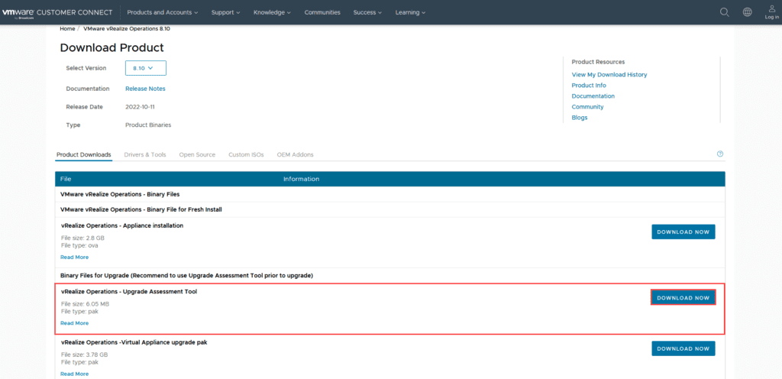
Task: Click the 'Download Product' heading
Action: pyautogui.click(x=111, y=48)
